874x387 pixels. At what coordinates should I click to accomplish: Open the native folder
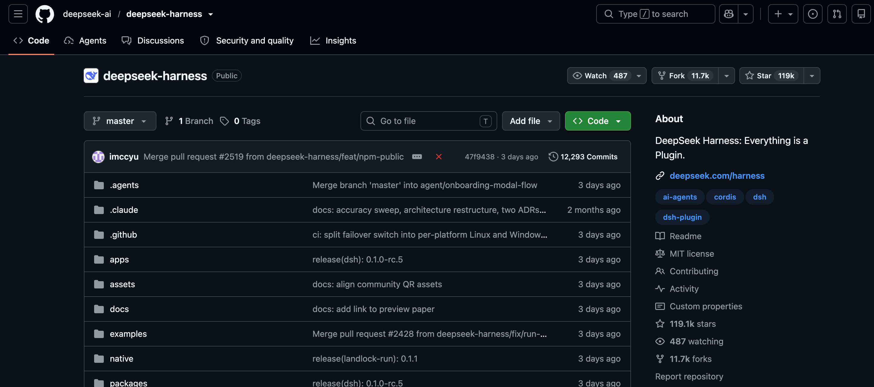(121, 358)
